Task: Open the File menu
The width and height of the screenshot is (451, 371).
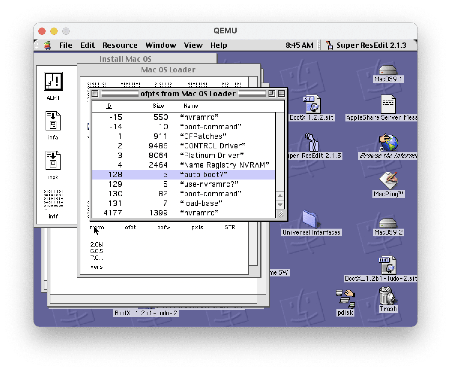Action: 66,45
